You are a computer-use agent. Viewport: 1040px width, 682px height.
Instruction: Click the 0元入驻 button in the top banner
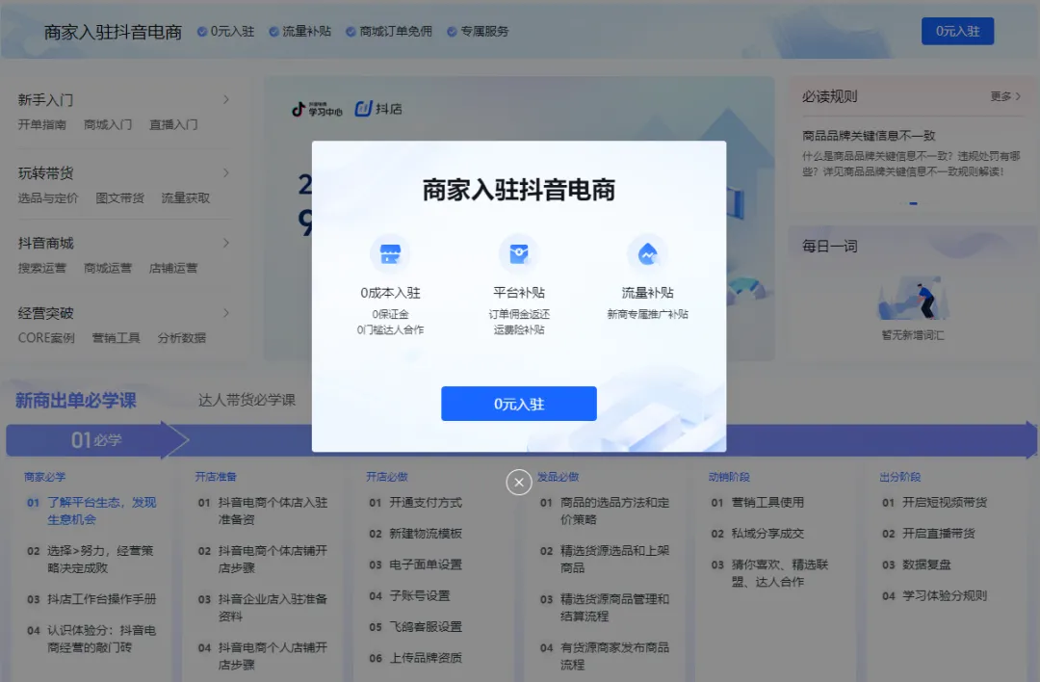pyautogui.click(x=957, y=31)
